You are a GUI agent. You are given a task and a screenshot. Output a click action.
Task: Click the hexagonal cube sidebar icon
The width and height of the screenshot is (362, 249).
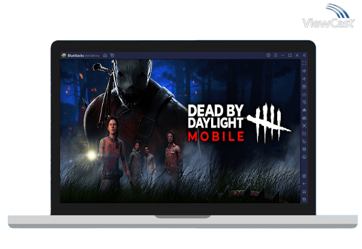tap(304, 149)
